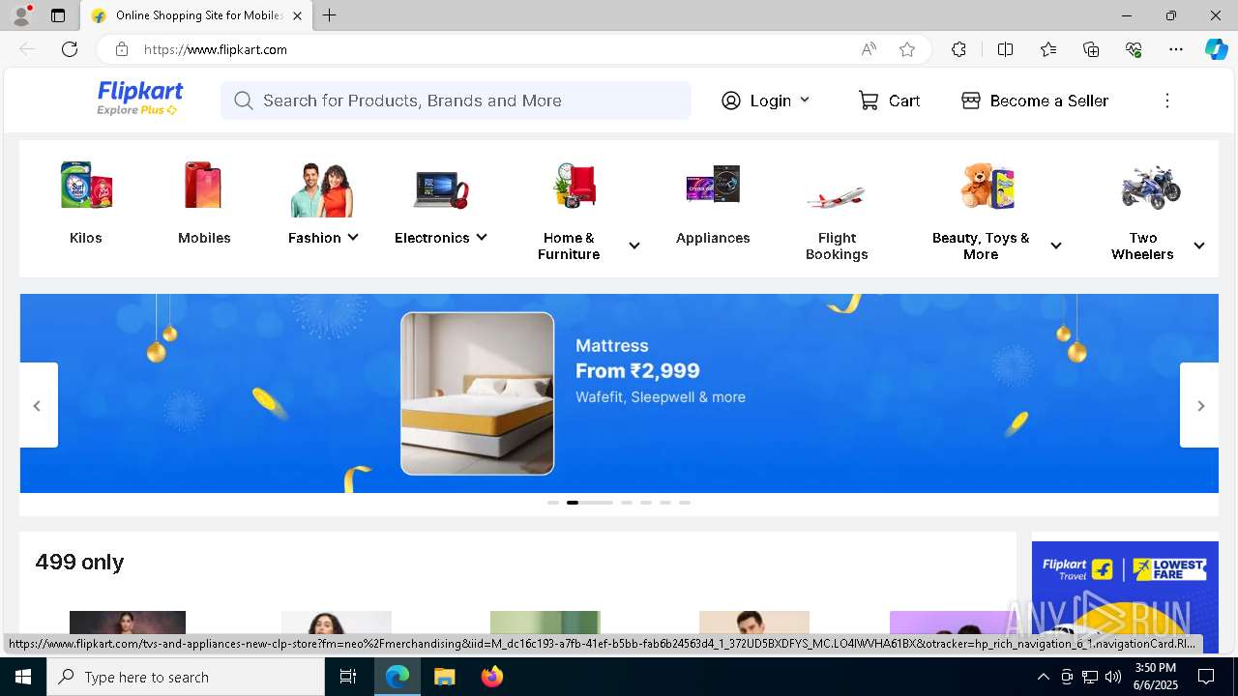Show hidden system tray icons
The width and height of the screenshot is (1238, 696).
pos(1043,677)
